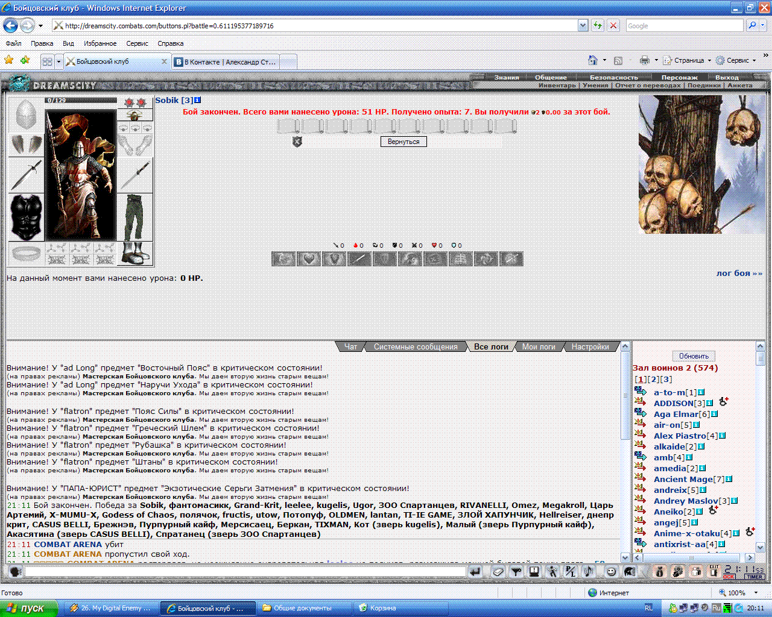The height and width of the screenshot is (617, 772).
Task: Open the address bar history dropdown
Action: (x=583, y=25)
